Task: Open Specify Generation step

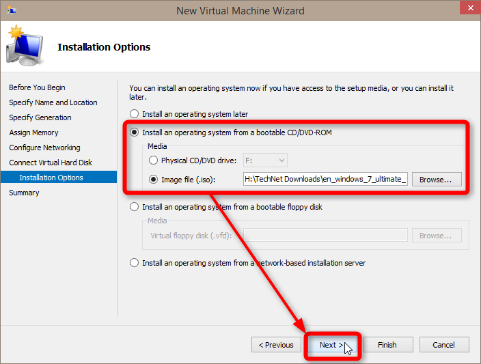Action: pos(40,117)
